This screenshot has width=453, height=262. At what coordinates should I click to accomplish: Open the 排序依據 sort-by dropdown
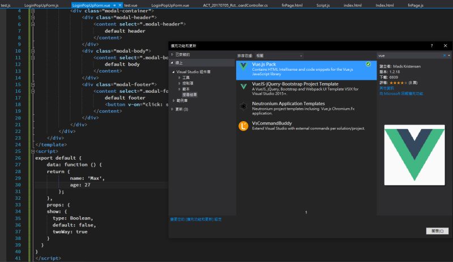[279, 55]
